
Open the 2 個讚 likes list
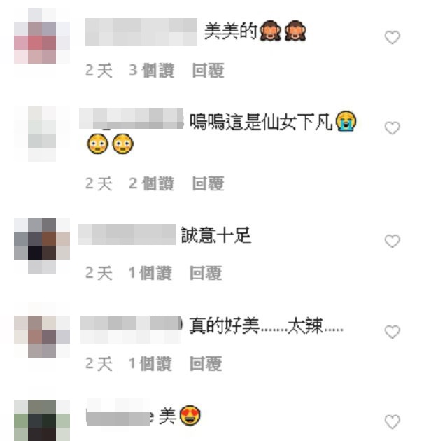151,183
